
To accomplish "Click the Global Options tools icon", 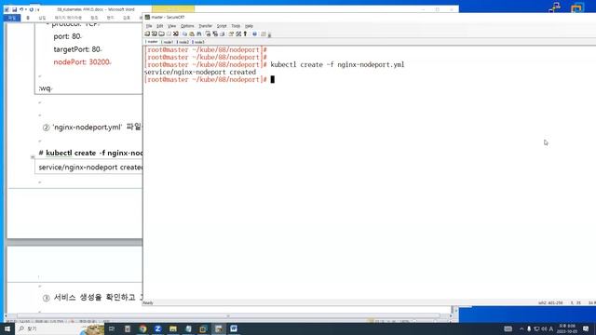I will pyautogui.click(x=238, y=33).
